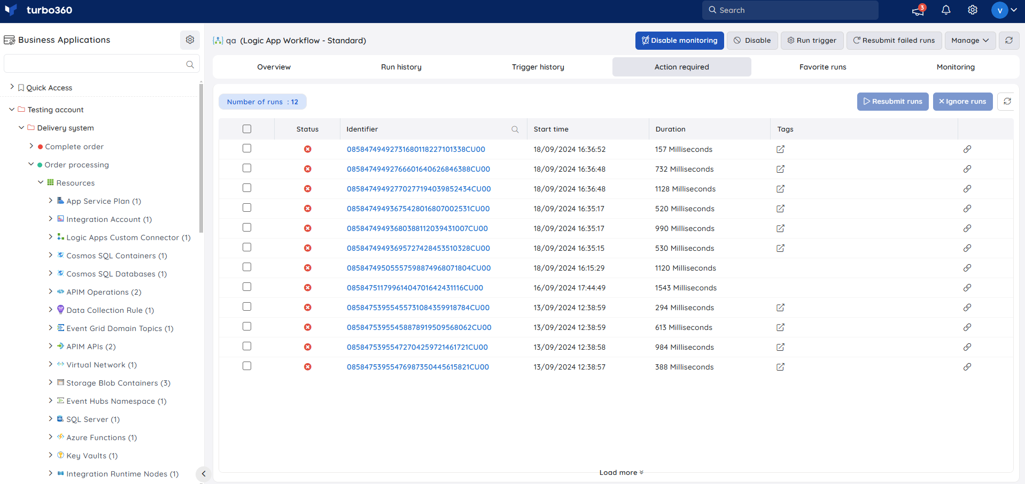Collapse Resources node
The image size is (1025, 484).
click(x=41, y=182)
